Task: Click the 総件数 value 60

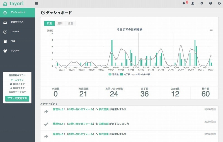Action: click(206, 94)
